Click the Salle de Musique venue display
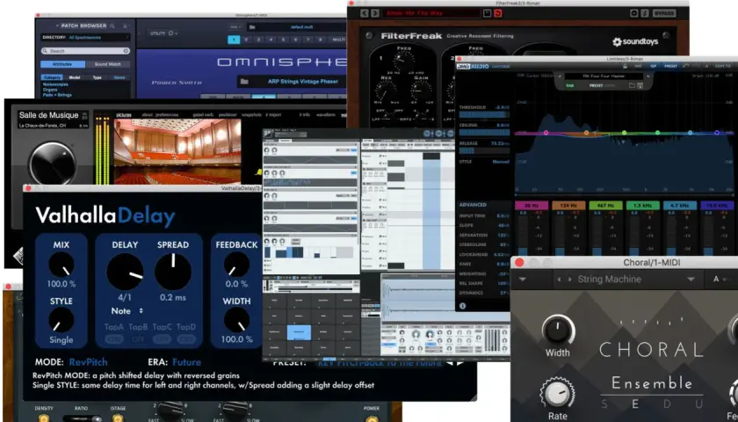The width and height of the screenshot is (738, 422). coord(53,120)
